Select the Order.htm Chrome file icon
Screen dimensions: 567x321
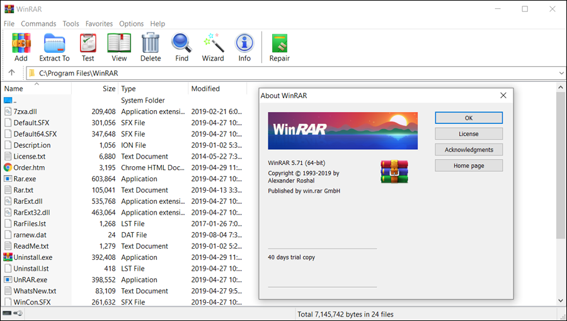(8, 167)
